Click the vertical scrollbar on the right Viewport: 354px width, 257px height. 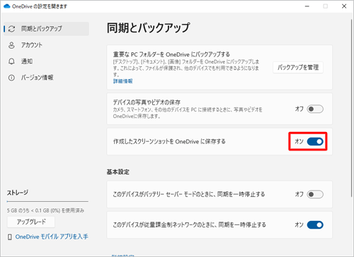[x=352, y=108]
